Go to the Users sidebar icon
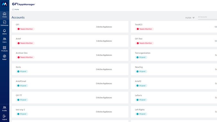 (4, 40)
